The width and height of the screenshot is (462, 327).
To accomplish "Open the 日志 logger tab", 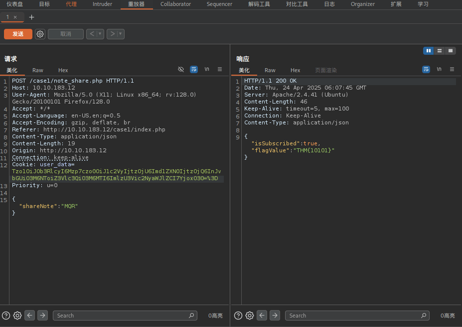I will 329,4.
